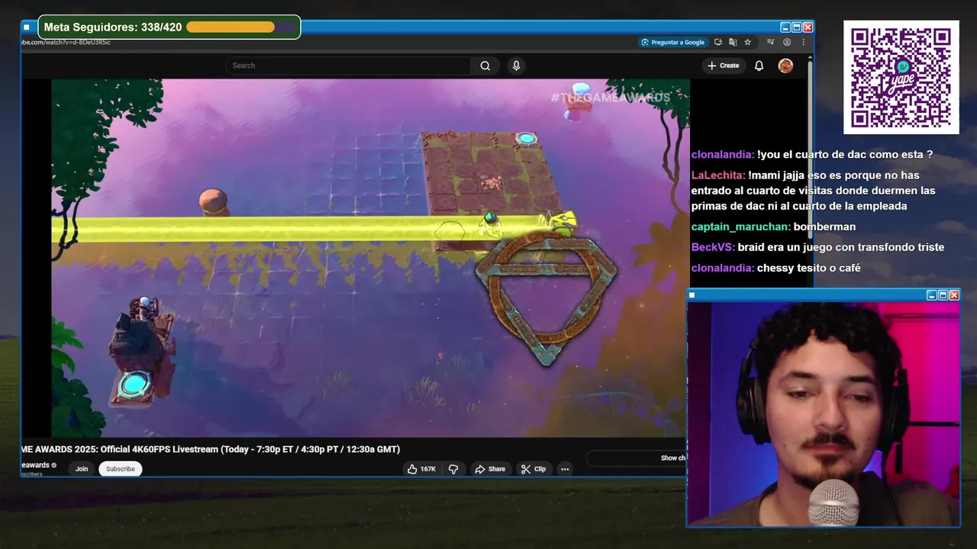Click the Create button on YouTube

(x=723, y=66)
